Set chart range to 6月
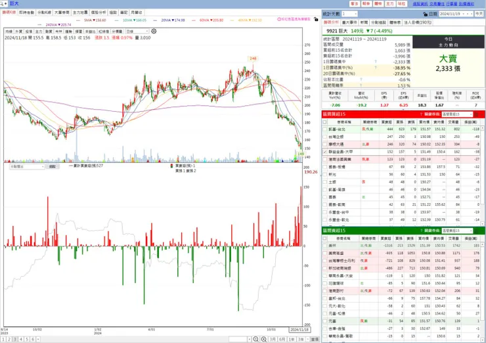 point(282,339)
